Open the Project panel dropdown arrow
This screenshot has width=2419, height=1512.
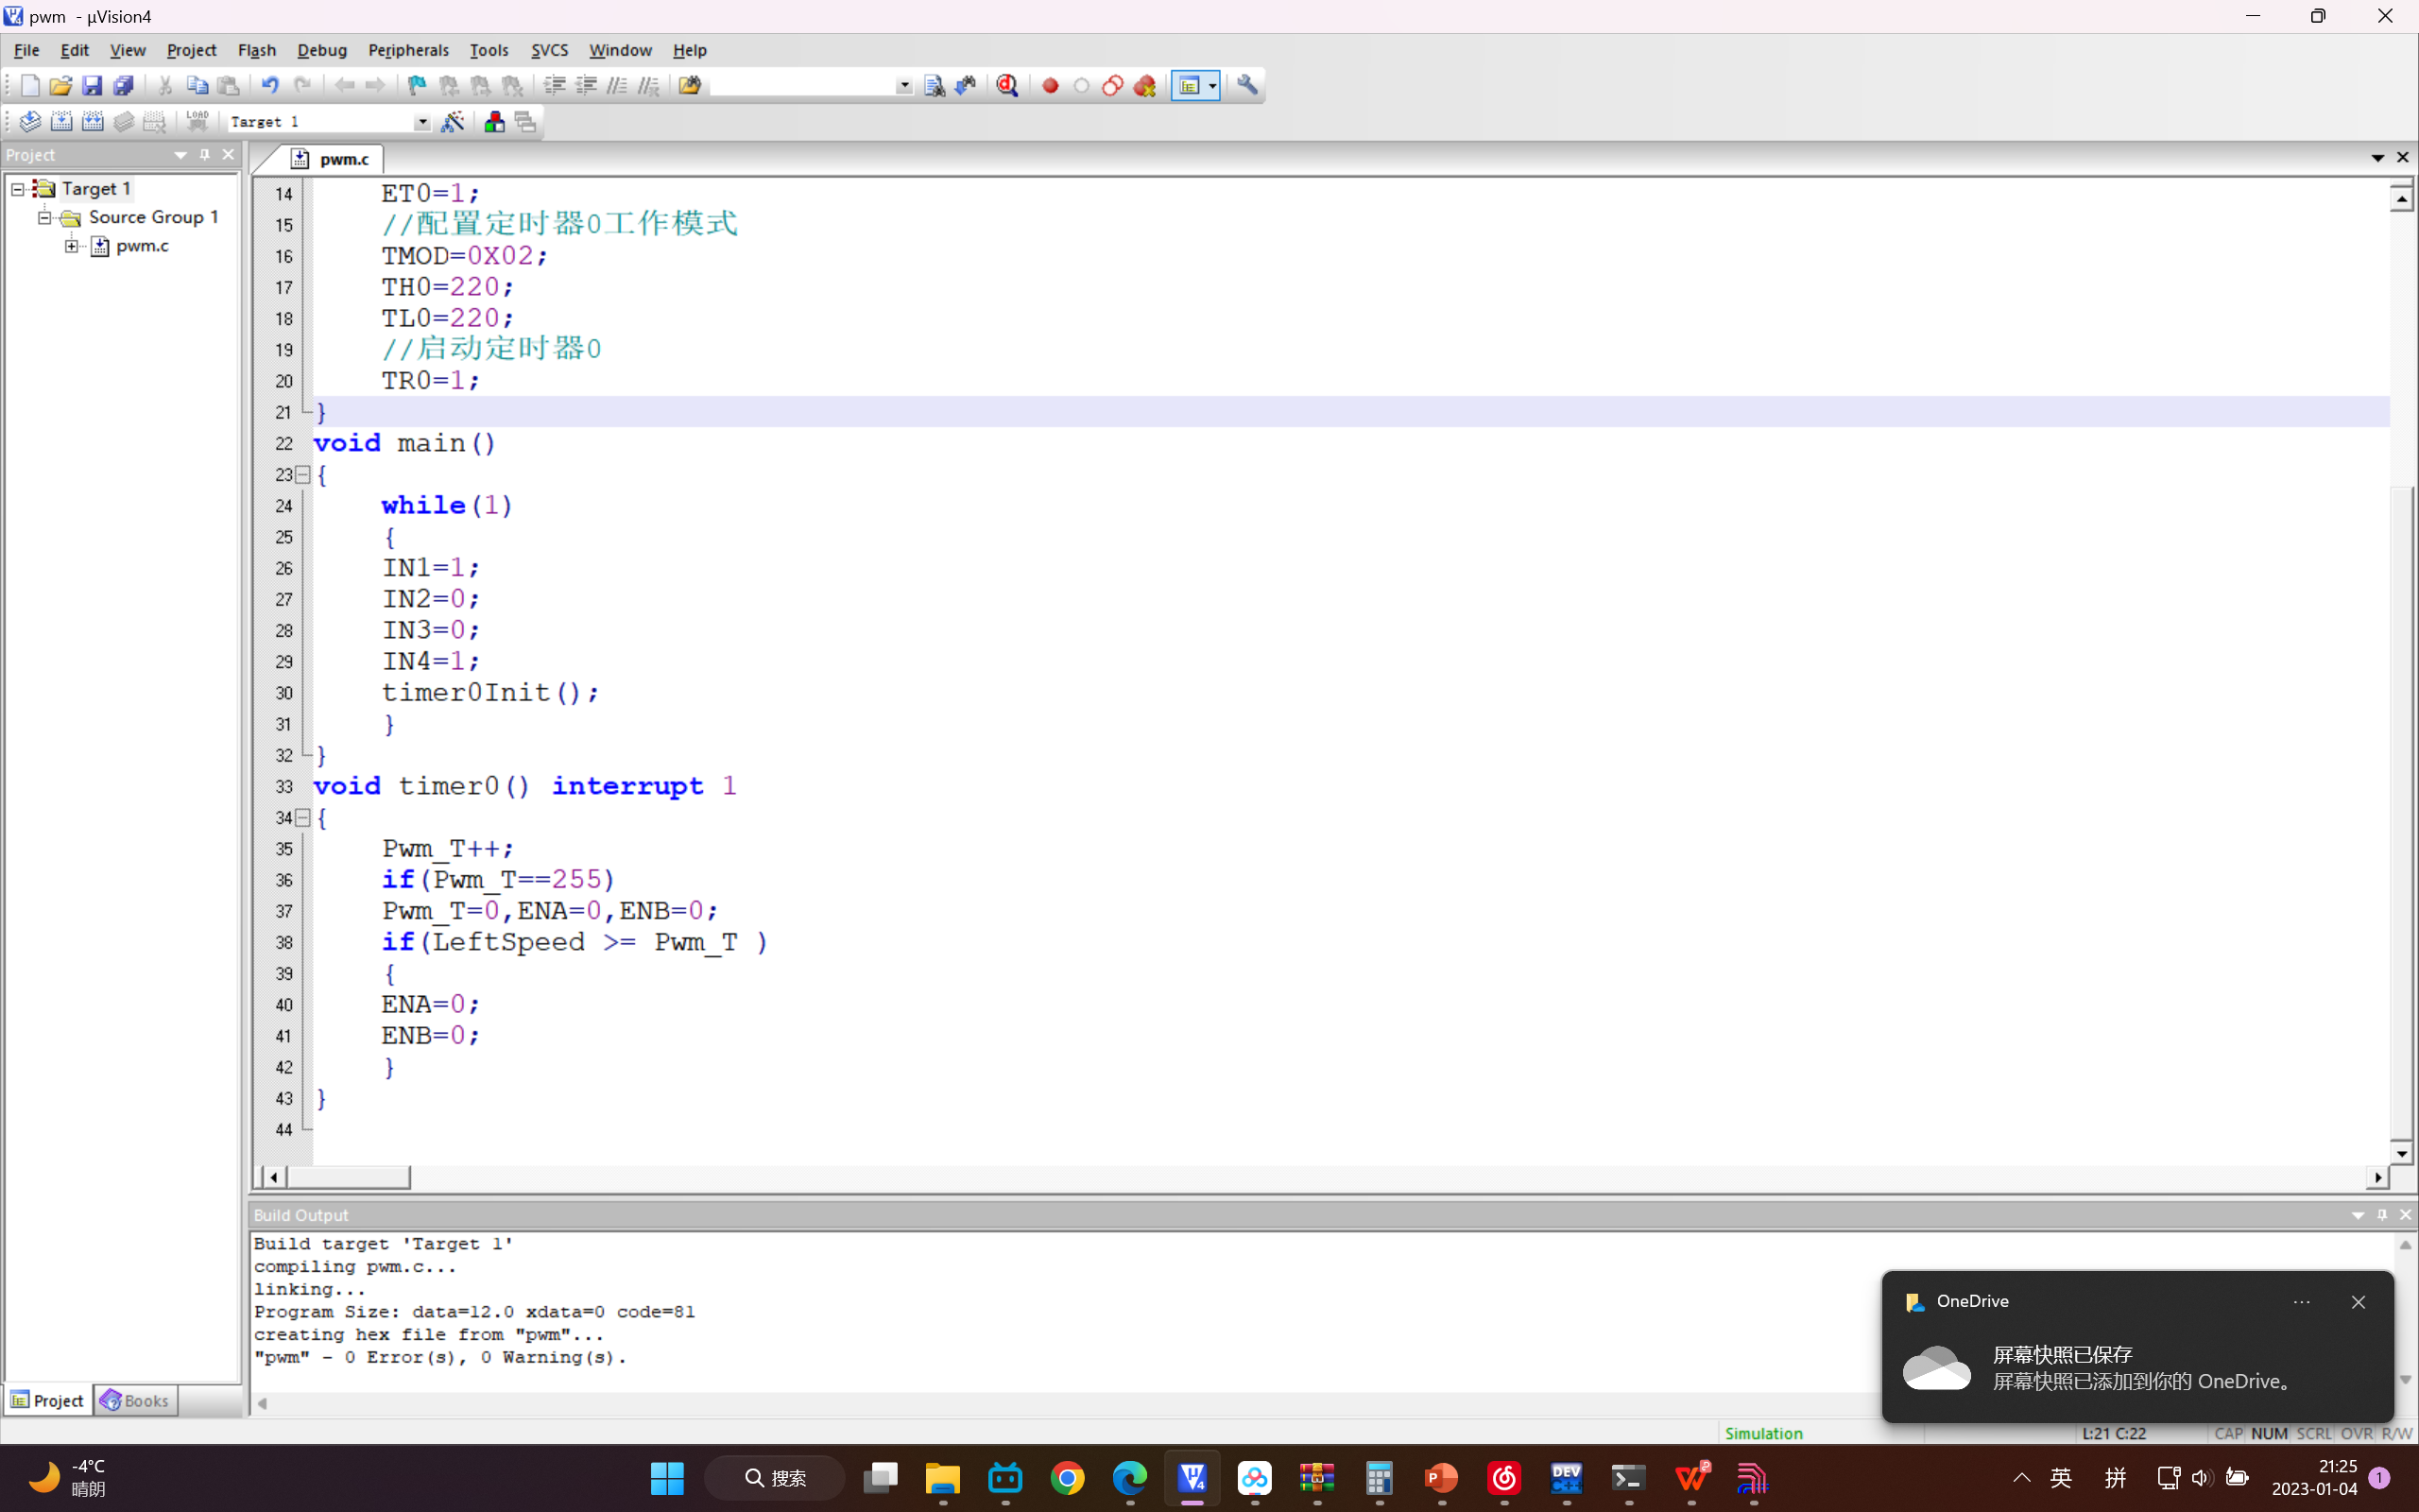tap(180, 155)
